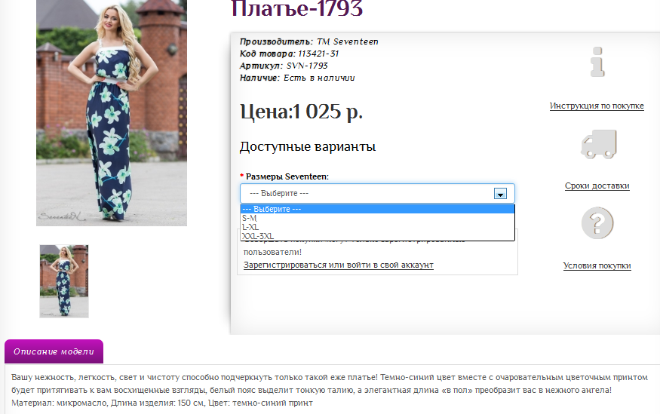Click the delivery truck icon
This screenshot has width=660, height=414.
coord(599,144)
